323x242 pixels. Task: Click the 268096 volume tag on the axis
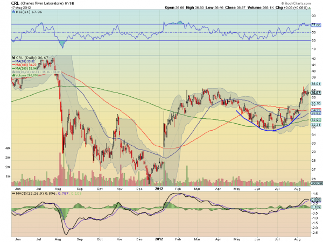(x=317, y=183)
